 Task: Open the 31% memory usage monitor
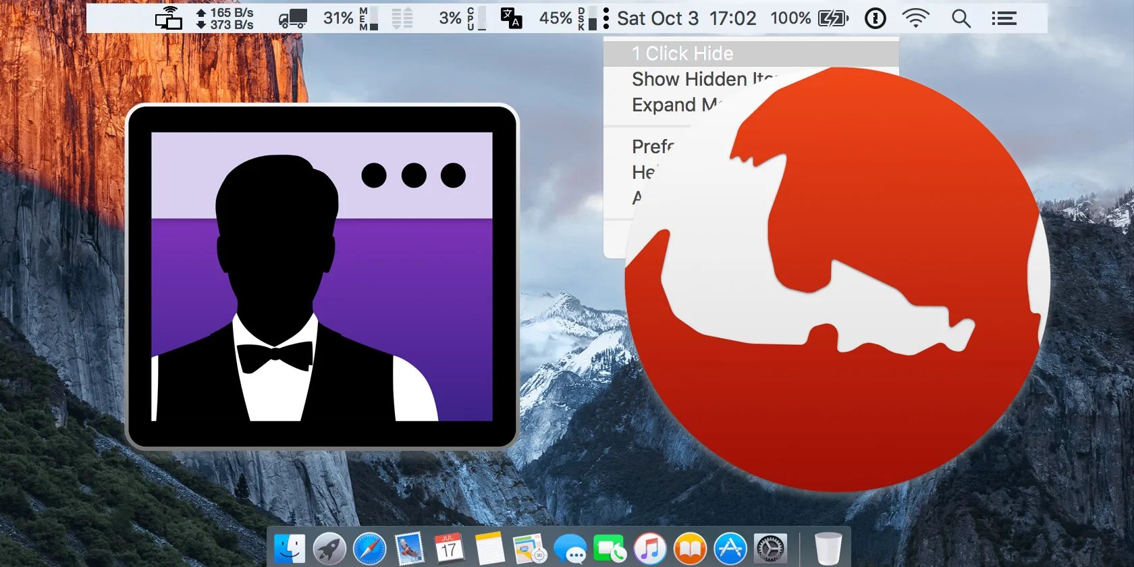pos(350,18)
